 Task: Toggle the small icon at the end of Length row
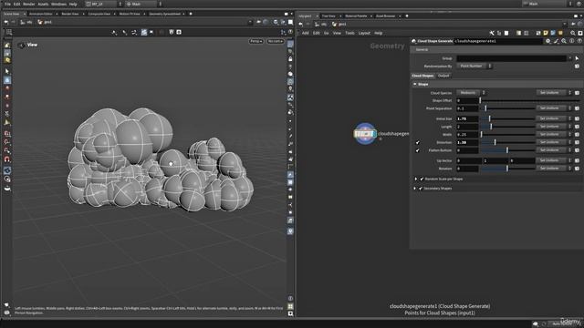point(577,127)
